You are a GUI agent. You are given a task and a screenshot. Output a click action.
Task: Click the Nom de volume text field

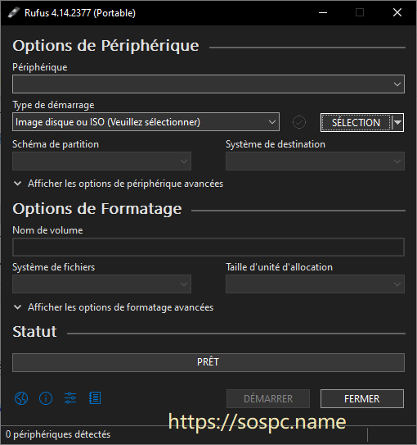pyautogui.click(x=208, y=247)
